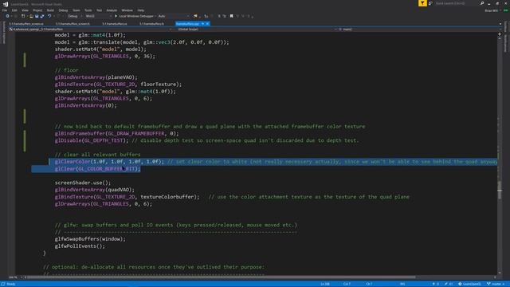Image resolution: width=510 pixels, height=287 pixels.
Task: Open the Edit menu
Action: click(x=14, y=10)
